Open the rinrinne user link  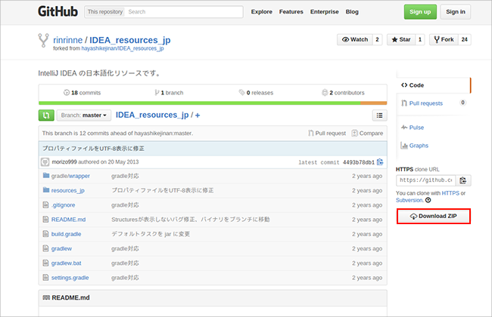(x=68, y=40)
